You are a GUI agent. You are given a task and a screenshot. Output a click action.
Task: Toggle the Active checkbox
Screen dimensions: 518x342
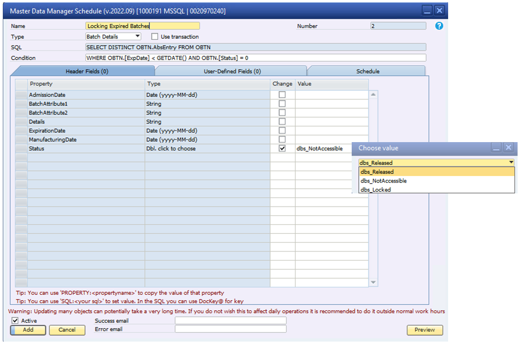[15, 321]
